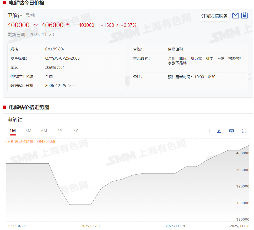Click the envelope SMS subscription icon
The image size is (254, 230).
click(x=236, y=16)
